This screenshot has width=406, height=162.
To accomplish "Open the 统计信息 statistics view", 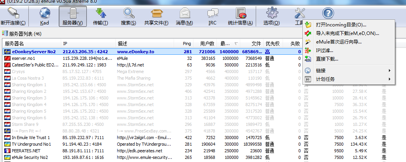I will coord(240,16).
